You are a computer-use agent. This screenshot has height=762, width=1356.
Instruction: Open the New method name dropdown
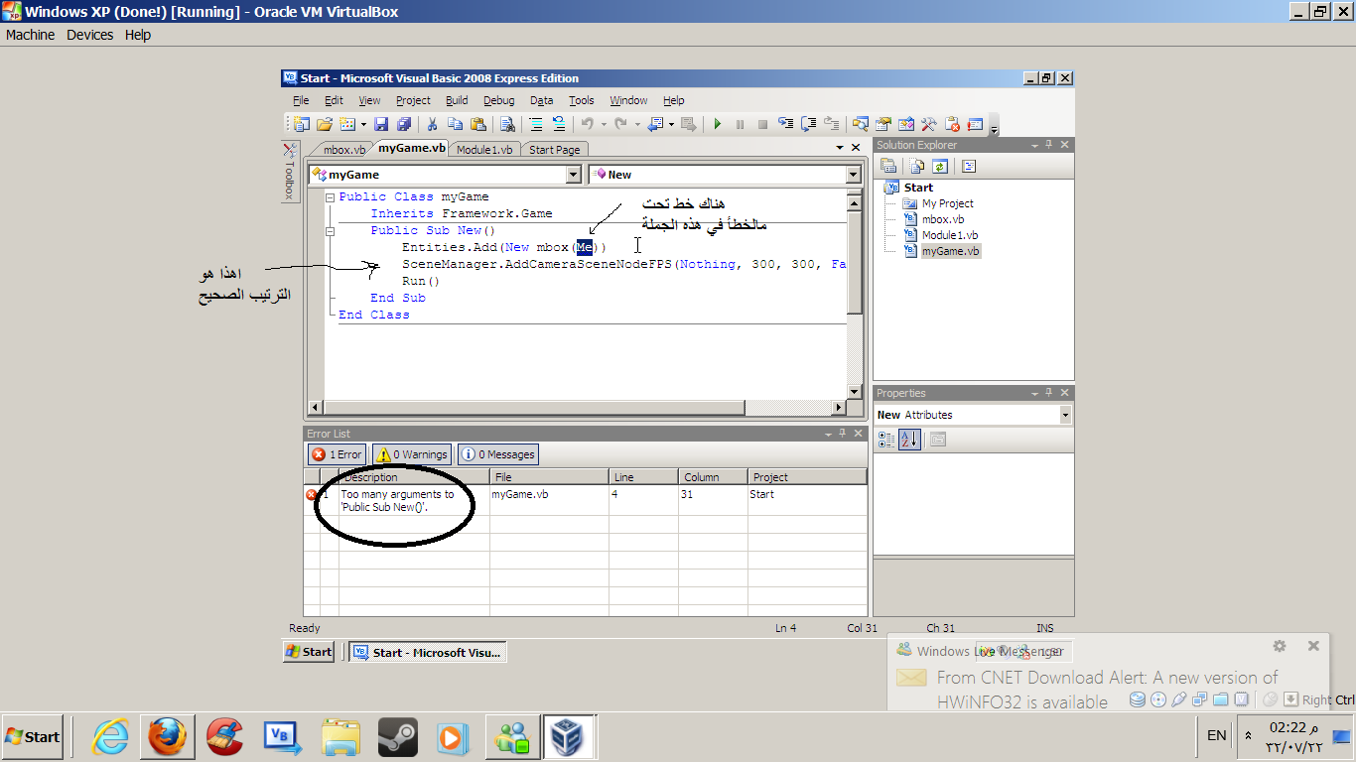click(853, 175)
